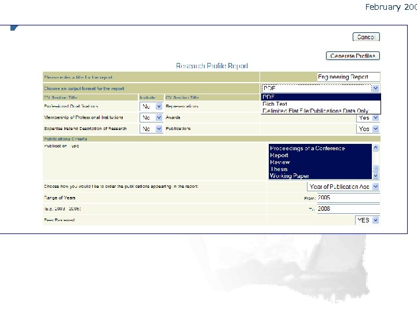Screen dimensions: 417x312
Task: Click the publication list scrollbar thumb
Action: 375,169
